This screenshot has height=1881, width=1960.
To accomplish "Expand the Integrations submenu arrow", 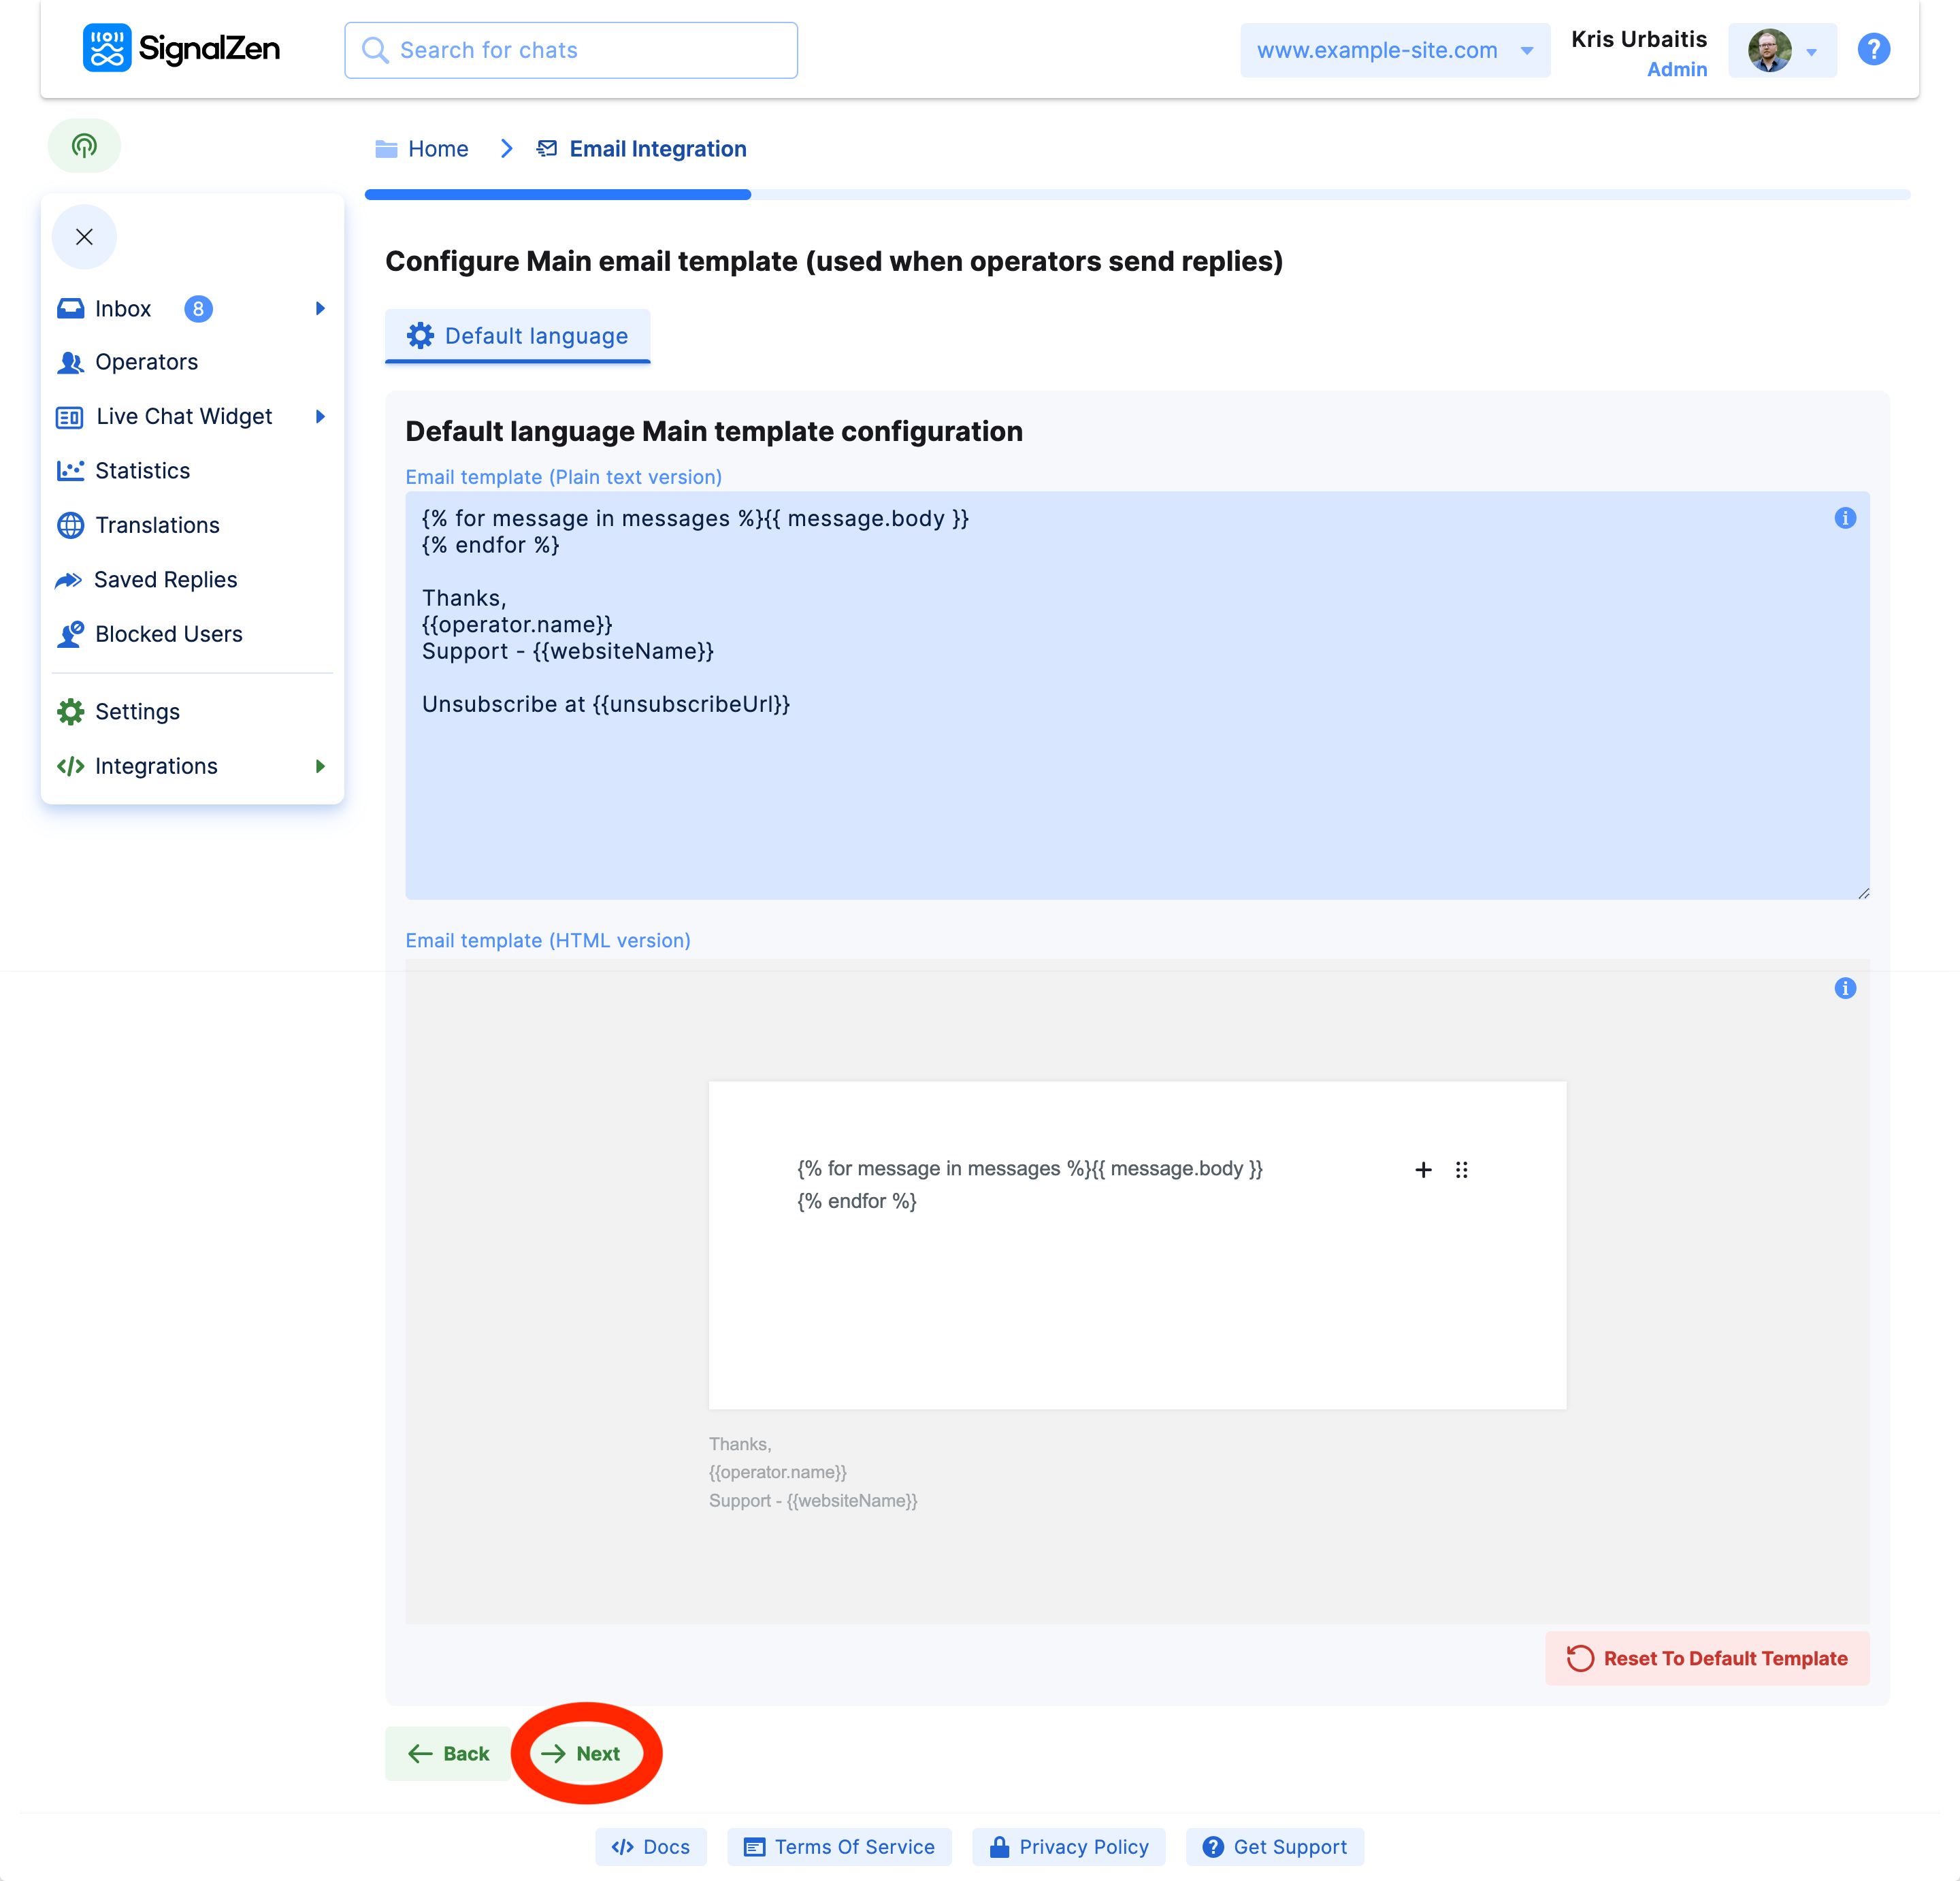I will point(320,766).
